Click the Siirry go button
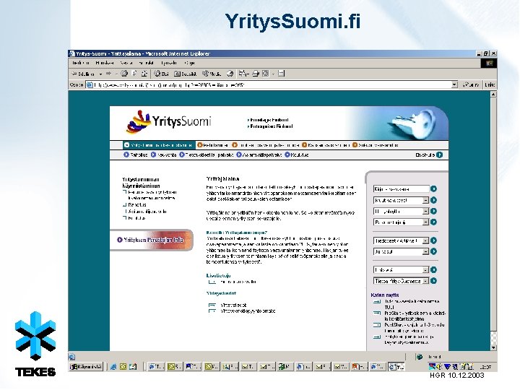This screenshot has width=520, height=390. pos(471,85)
